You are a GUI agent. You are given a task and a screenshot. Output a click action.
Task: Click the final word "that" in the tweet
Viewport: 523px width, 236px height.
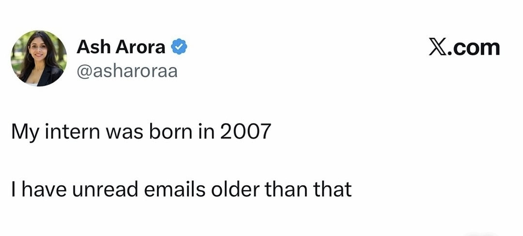point(333,190)
